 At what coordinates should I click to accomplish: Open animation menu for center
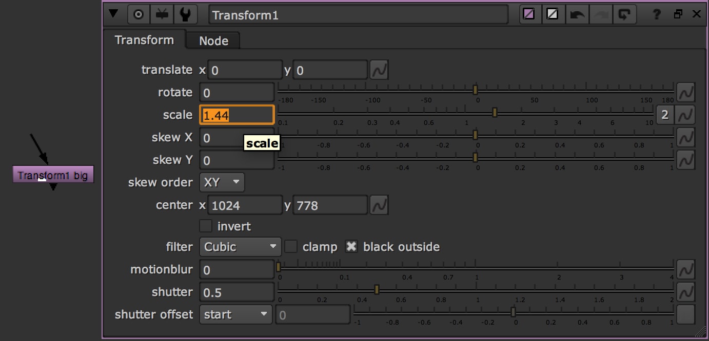[379, 205]
